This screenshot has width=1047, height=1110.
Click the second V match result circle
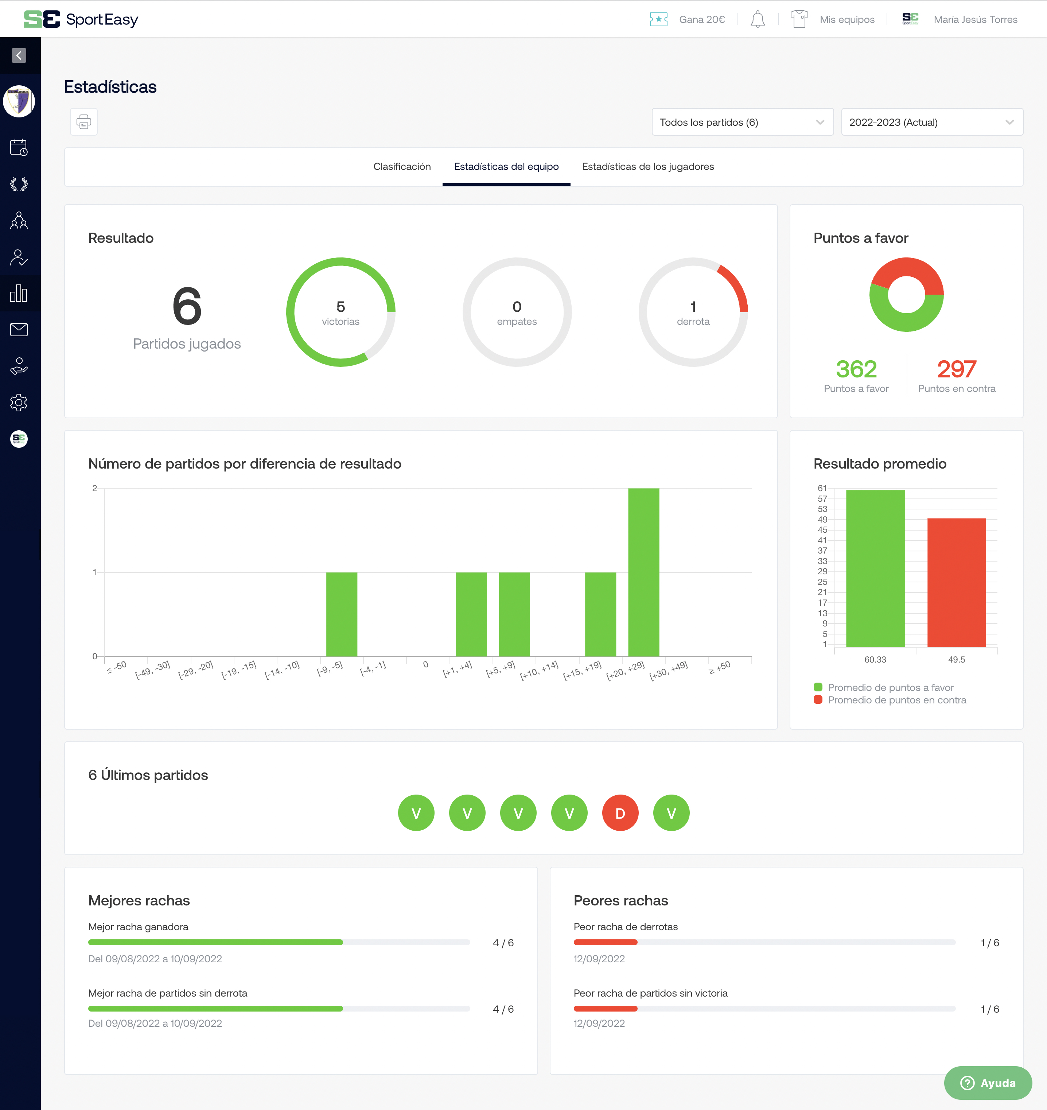467,813
